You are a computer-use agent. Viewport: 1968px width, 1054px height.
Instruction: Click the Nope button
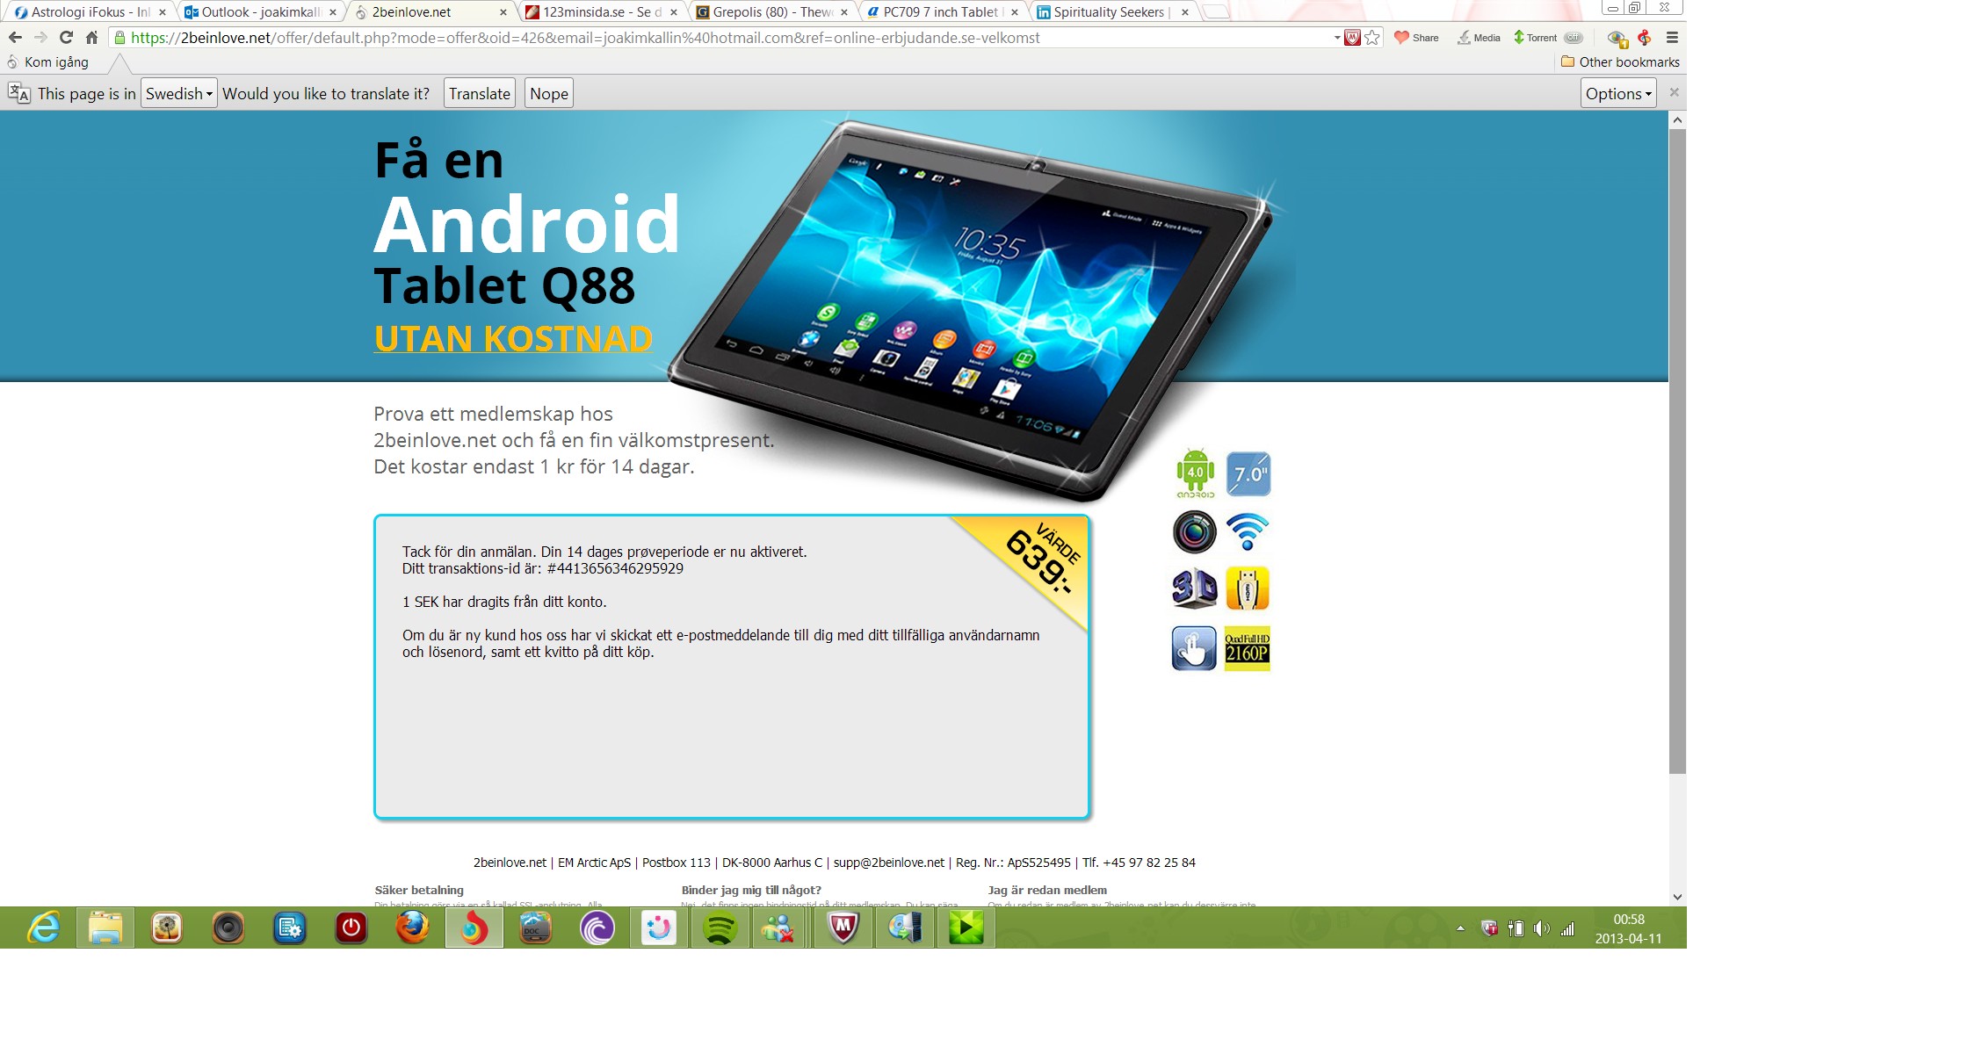[549, 94]
